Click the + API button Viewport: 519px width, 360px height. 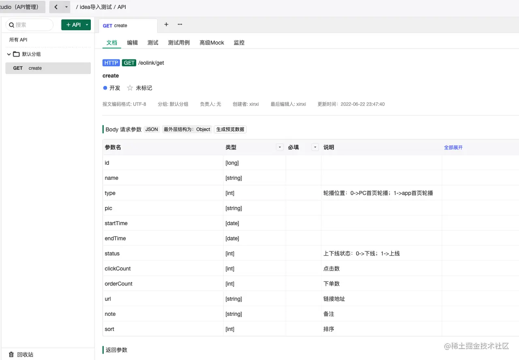pyautogui.click(x=73, y=25)
